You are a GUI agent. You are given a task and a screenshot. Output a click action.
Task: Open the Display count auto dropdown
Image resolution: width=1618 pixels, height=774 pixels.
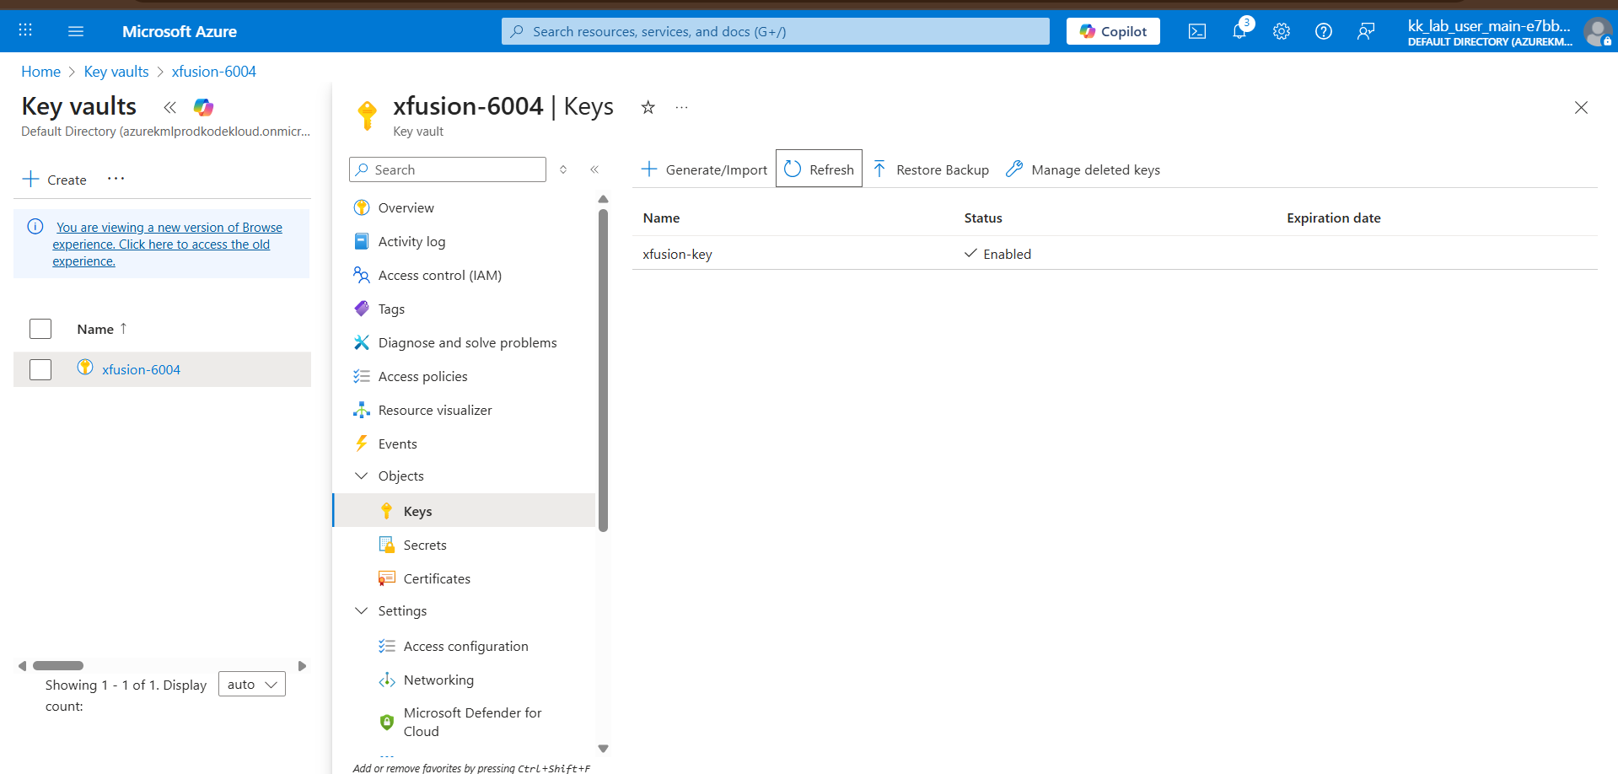point(252,684)
